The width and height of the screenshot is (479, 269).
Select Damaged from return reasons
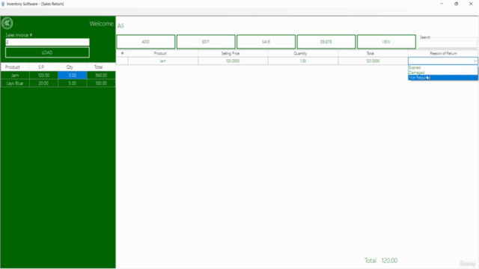tap(443, 72)
